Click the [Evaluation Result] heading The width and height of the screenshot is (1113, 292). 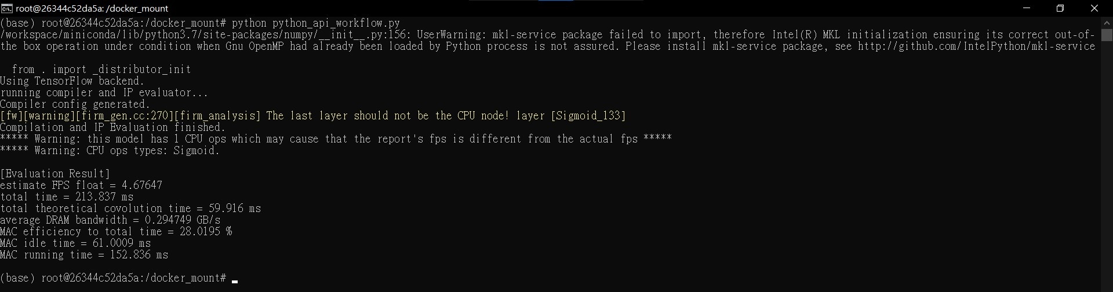pos(55,174)
